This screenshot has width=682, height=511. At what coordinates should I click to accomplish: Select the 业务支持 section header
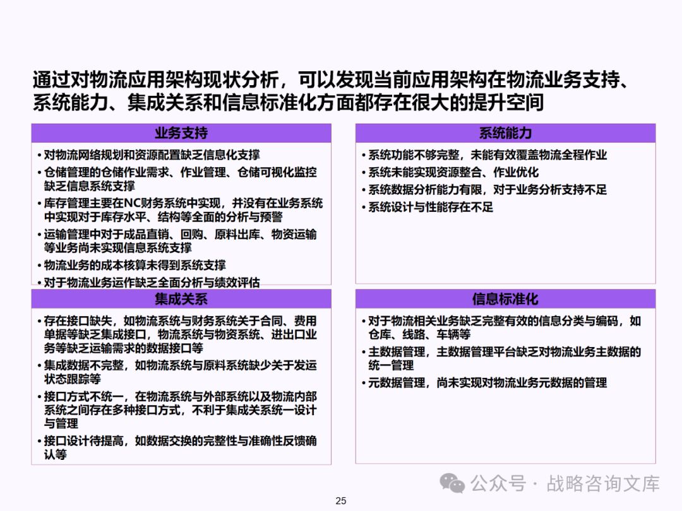coord(181,133)
